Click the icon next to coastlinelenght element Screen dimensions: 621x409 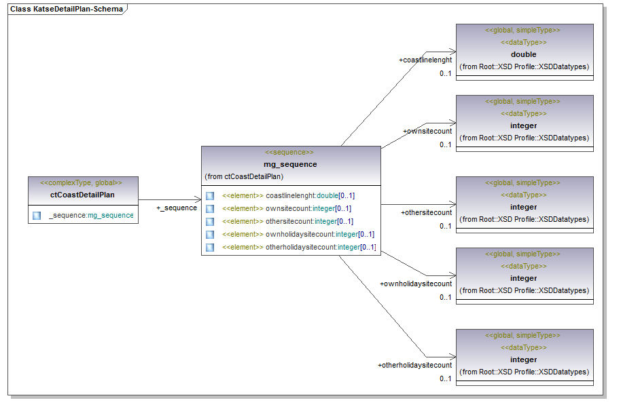click(210, 196)
